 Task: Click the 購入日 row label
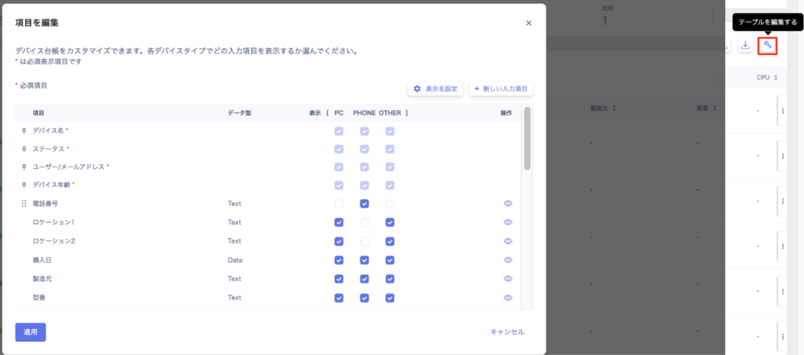pyautogui.click(x=42, y=260)
